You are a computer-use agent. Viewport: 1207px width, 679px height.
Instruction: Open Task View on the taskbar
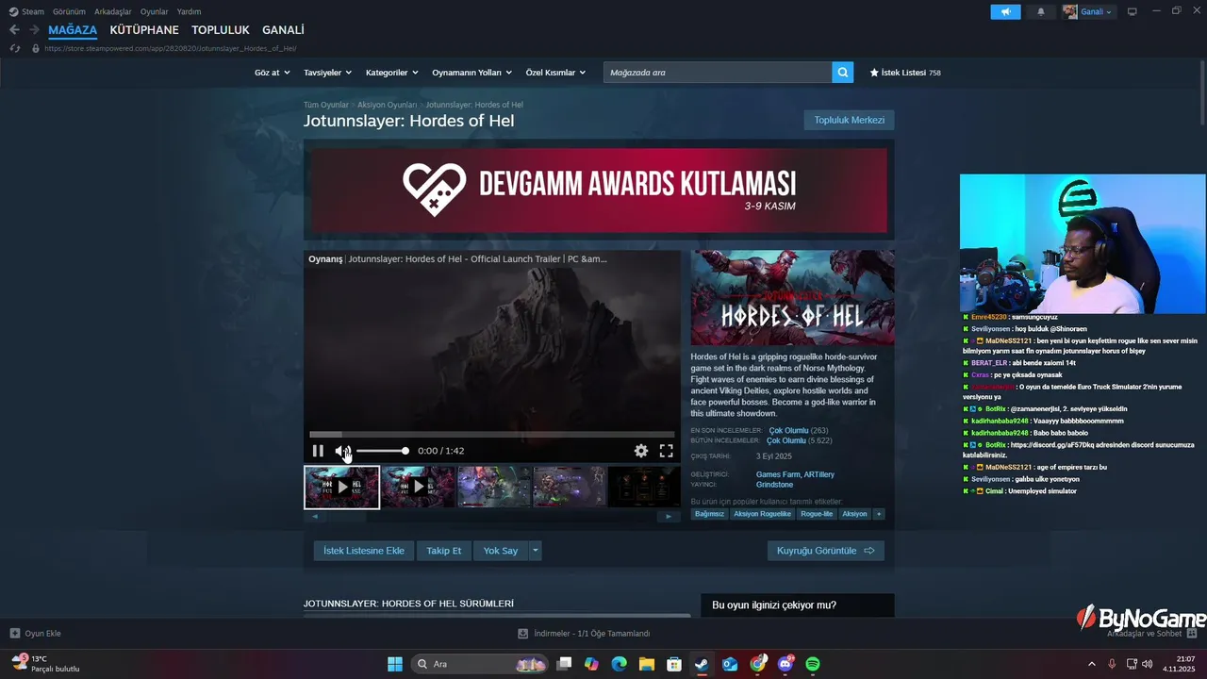click(564, 664)
